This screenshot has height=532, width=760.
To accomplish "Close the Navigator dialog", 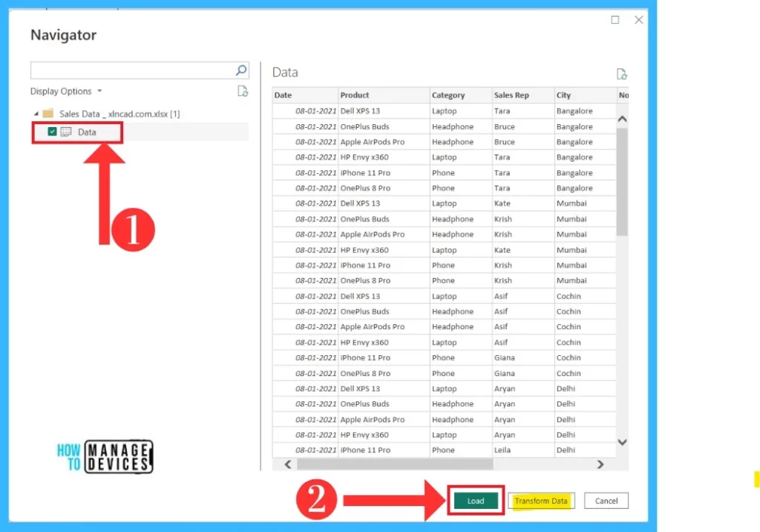I will (x=639, y=20).
